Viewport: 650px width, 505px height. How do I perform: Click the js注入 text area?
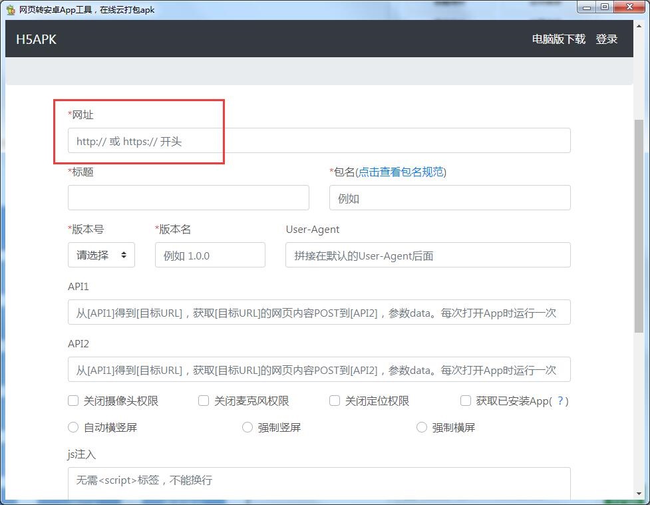pos(319,484)
